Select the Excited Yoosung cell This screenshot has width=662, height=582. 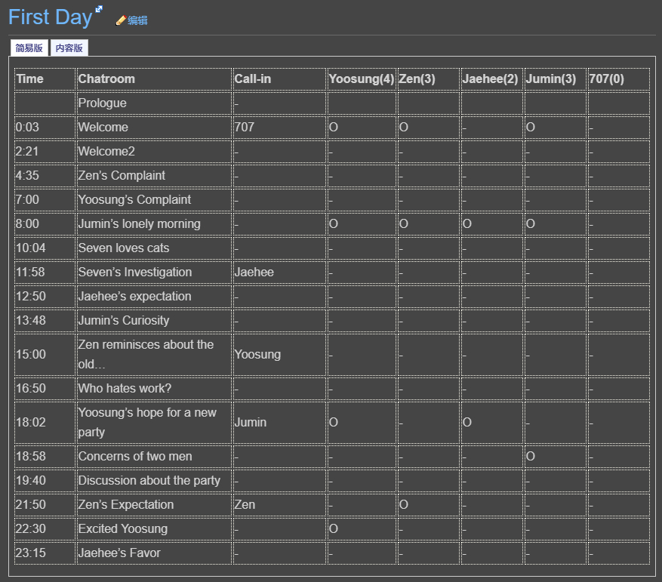click(155, 528)
